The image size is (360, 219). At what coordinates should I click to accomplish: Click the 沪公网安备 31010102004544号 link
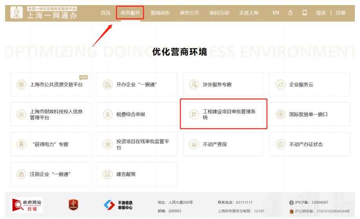[x=322, y=211]
